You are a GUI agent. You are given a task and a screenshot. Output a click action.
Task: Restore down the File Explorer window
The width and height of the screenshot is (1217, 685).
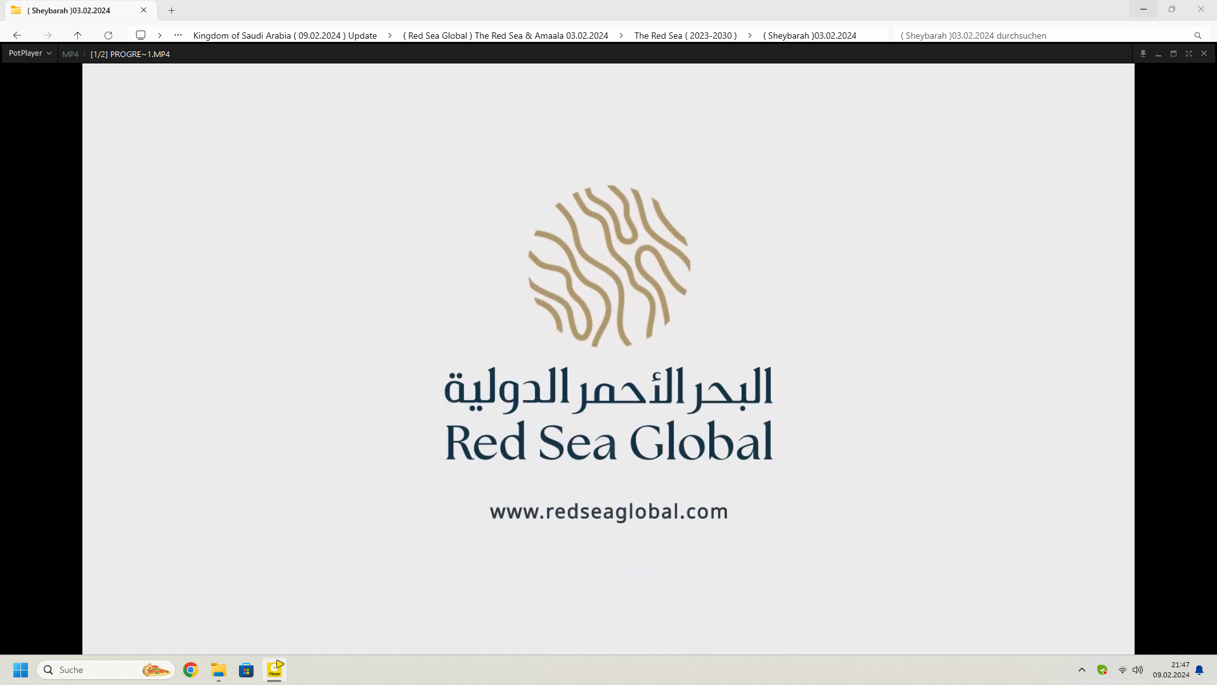click(1172, 10)
